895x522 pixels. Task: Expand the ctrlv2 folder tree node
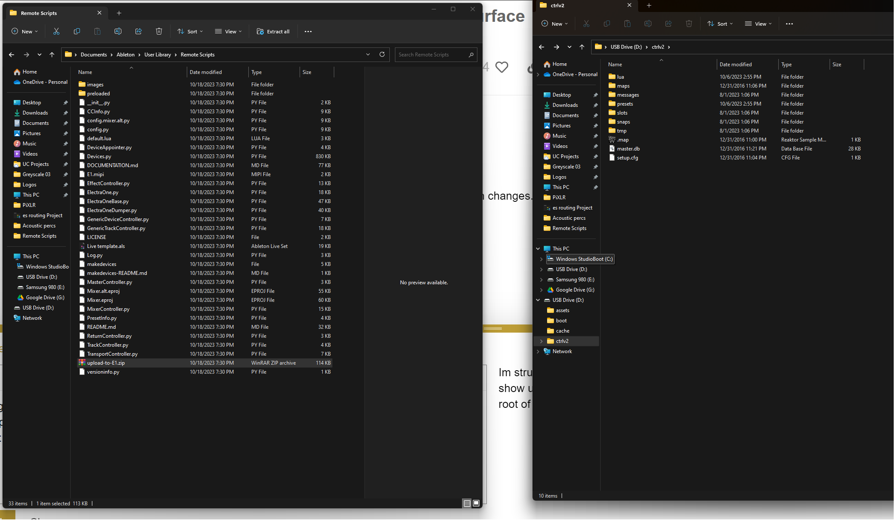click(x=542, y=342)
